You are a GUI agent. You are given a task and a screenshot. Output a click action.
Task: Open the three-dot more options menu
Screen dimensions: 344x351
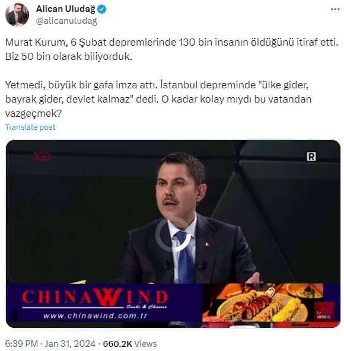[335, 9]
